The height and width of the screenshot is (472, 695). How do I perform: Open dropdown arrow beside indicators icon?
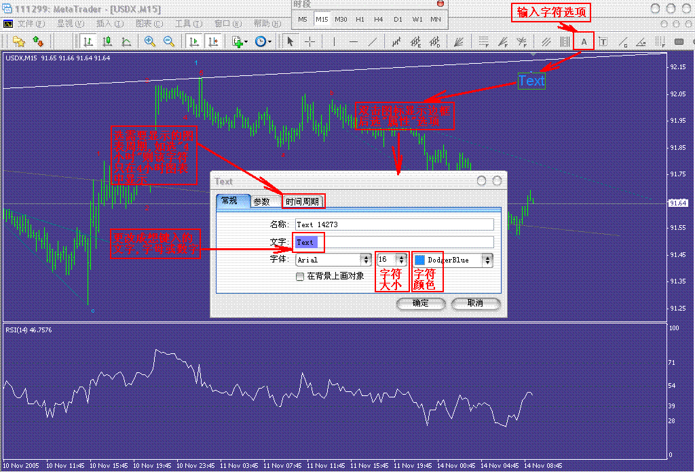[x=246, y=41]
